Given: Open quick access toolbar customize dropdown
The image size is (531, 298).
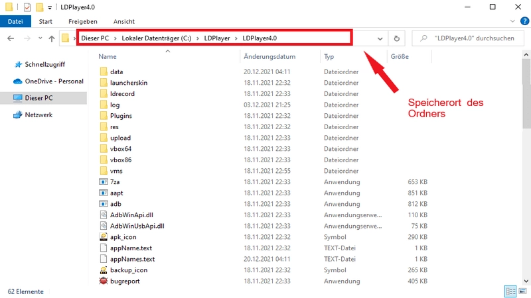Looking at the screenshot, I should [50, 7].
